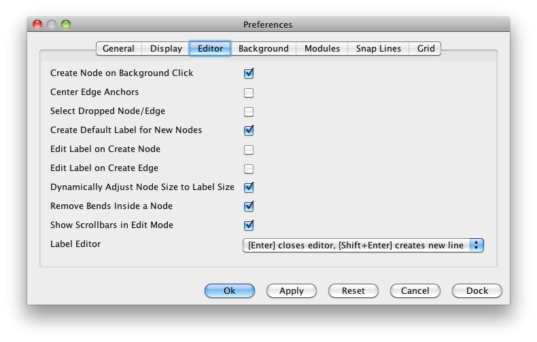The height and width of the screenshot is (342, 537).
Task: Check Edit Label on Create Node
Action: [x=249, y=150]
